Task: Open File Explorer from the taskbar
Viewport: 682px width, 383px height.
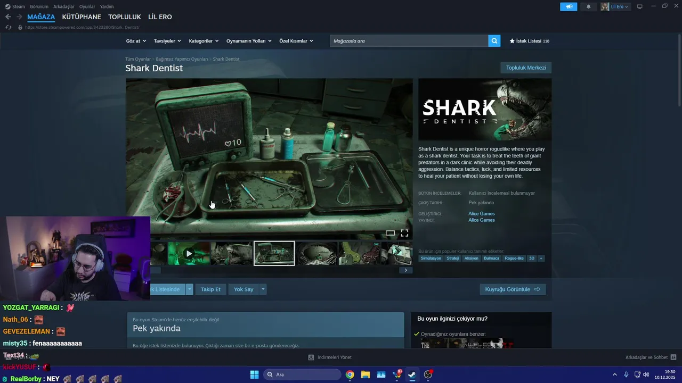Action: 366,374
